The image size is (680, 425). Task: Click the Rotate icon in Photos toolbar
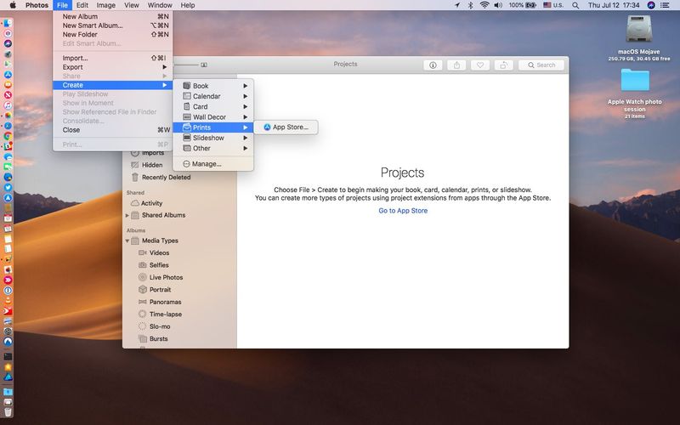click(503, 65)
